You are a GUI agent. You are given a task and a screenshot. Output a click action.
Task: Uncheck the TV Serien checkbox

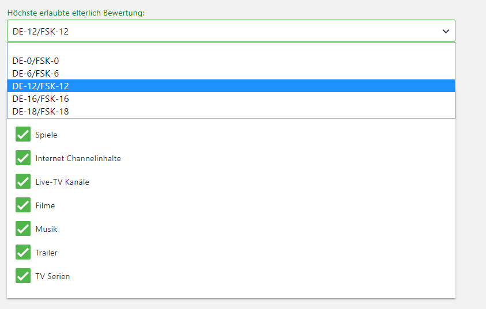23,276
